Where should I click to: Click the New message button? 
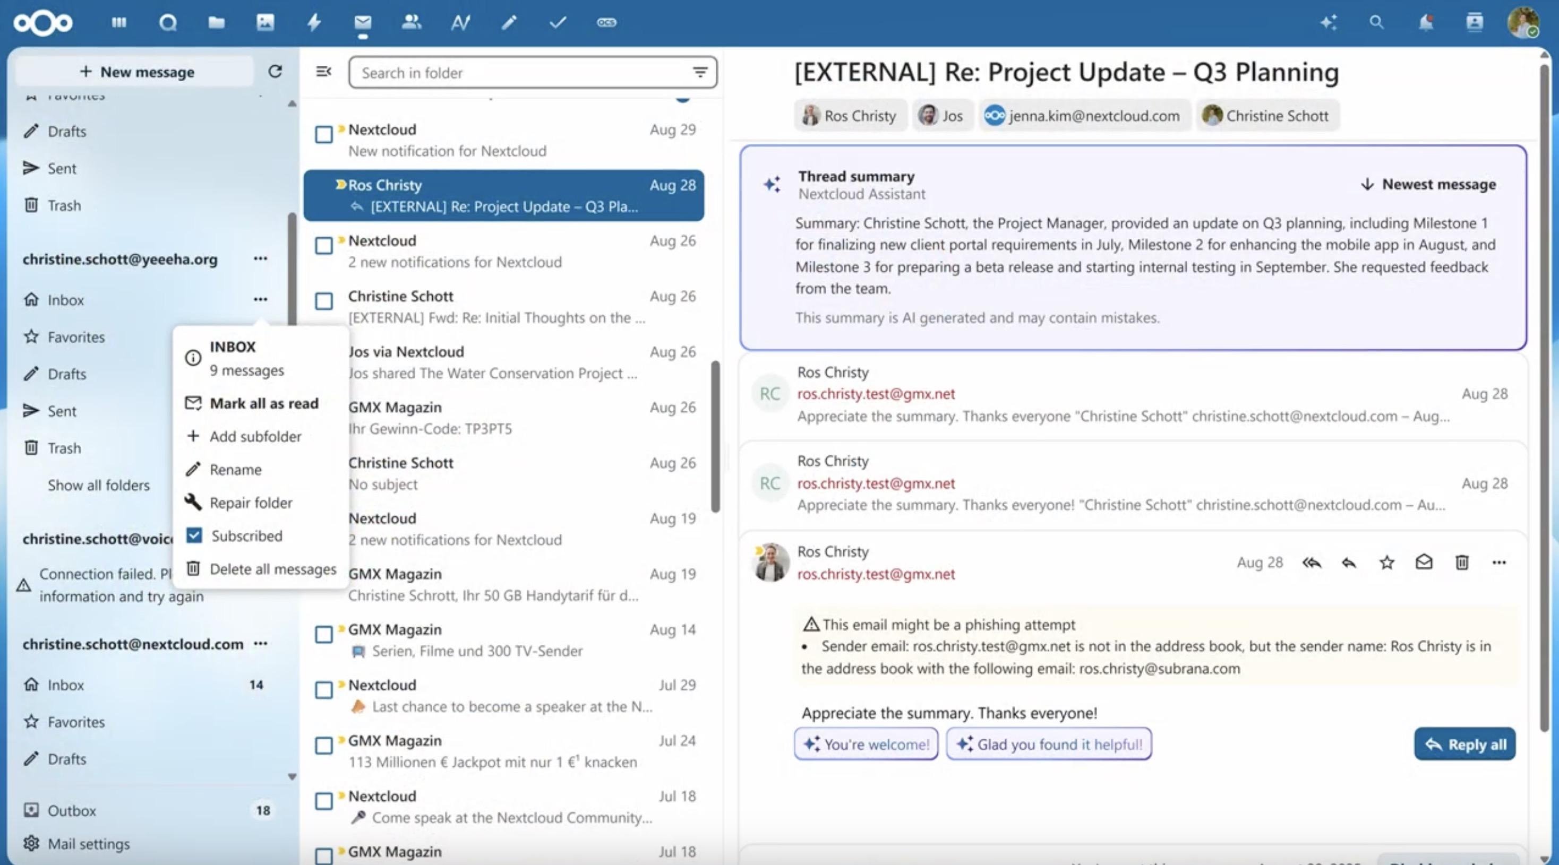[x=137, y=72]
